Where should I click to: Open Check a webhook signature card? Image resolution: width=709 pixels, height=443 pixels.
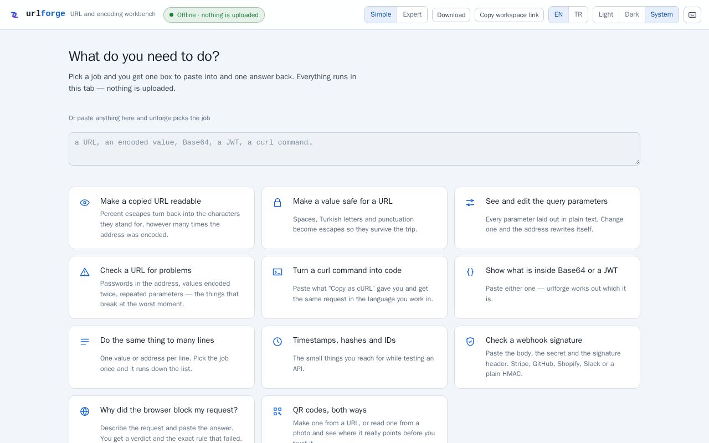547,357
